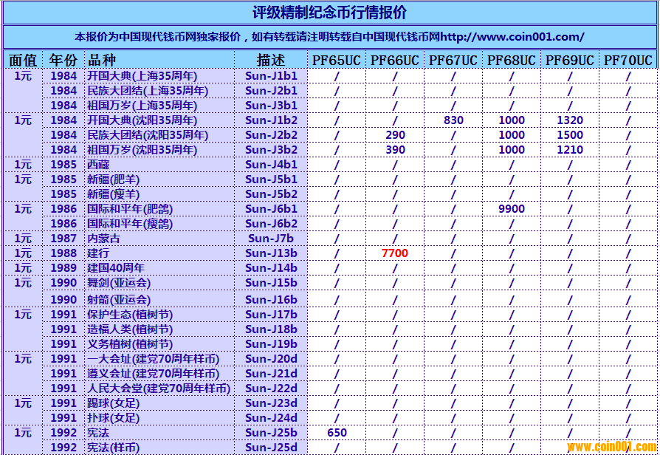Click the description code Sun-J13b
This screenshot has height=455, width=660.
pos(271,253)
